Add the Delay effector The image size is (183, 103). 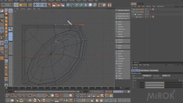(x=123, y=54)
